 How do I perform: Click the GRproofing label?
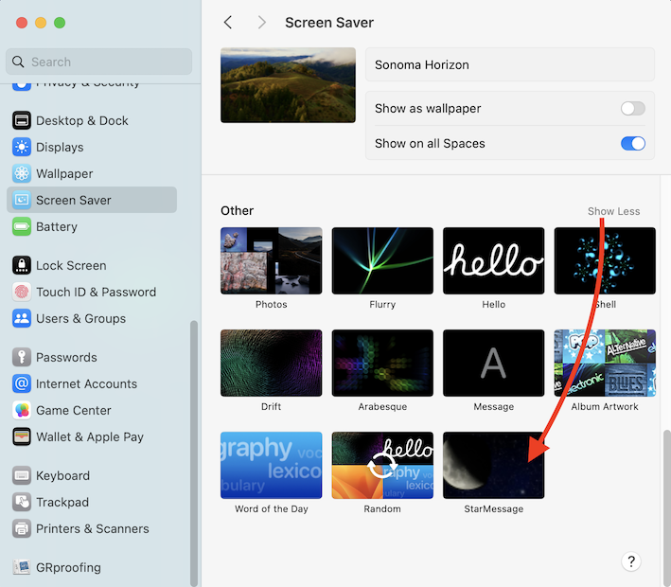point(68,567)
